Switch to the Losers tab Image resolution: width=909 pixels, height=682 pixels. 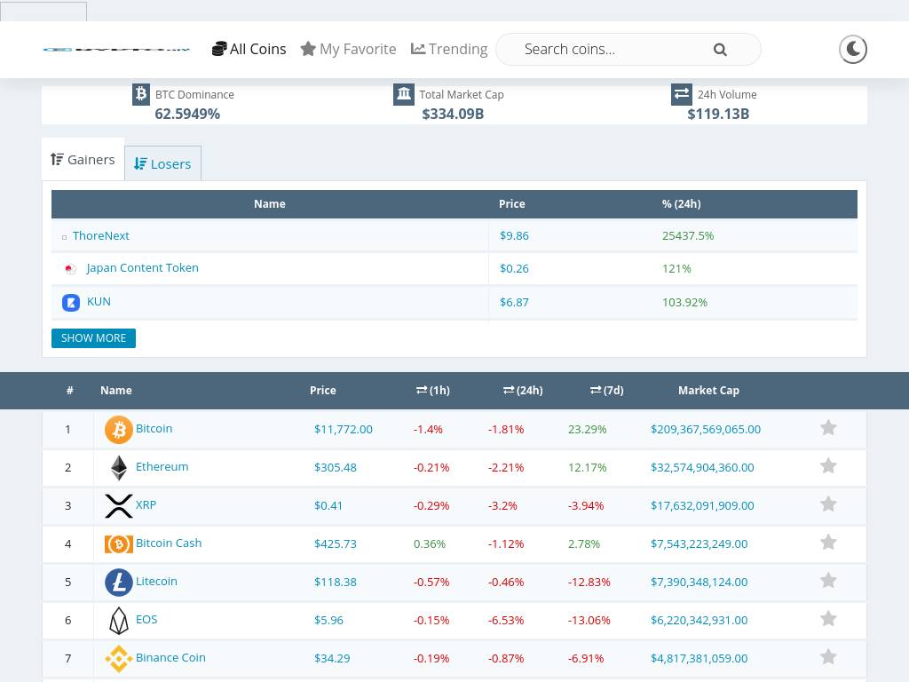(x=162, y=163)
